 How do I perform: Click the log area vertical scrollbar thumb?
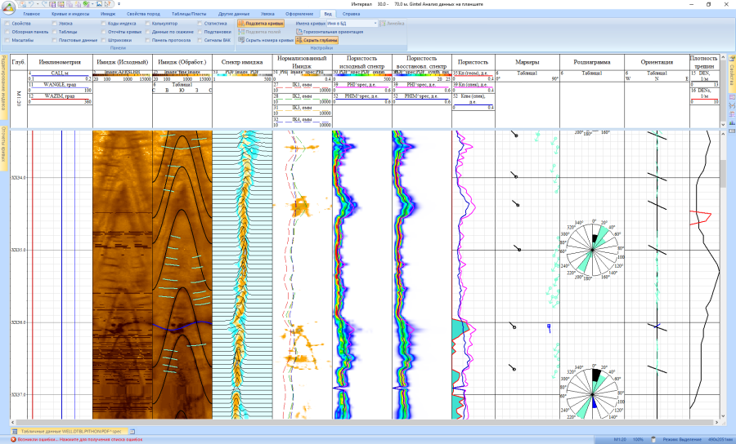coord(723,174)
